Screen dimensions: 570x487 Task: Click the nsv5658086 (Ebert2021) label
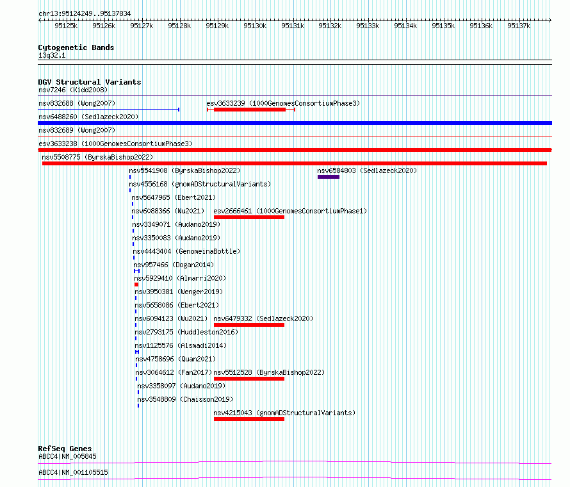[x=177, y=305]
